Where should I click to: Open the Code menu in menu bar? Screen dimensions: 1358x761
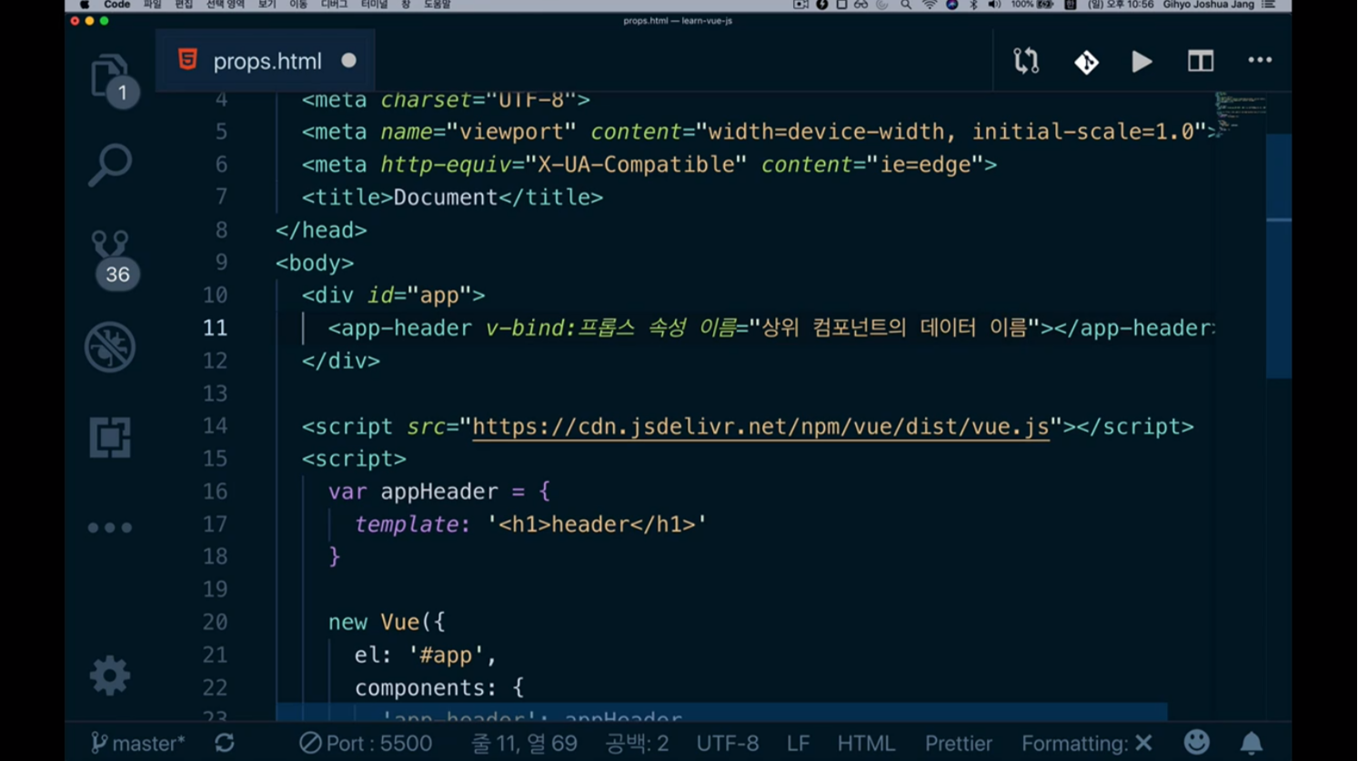pos(116,5)
